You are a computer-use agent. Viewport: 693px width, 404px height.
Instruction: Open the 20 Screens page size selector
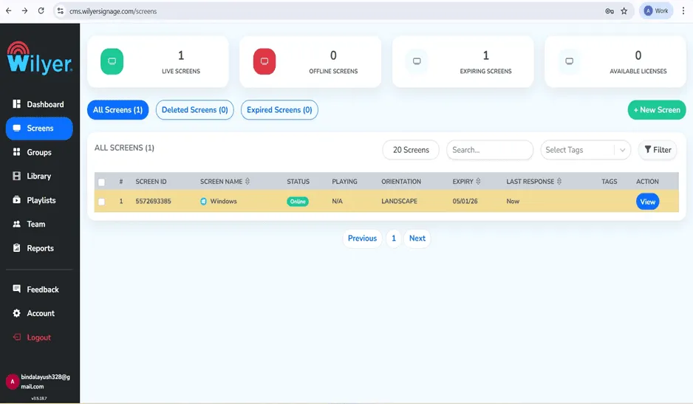pyautogui.click(x=411, y=150)
